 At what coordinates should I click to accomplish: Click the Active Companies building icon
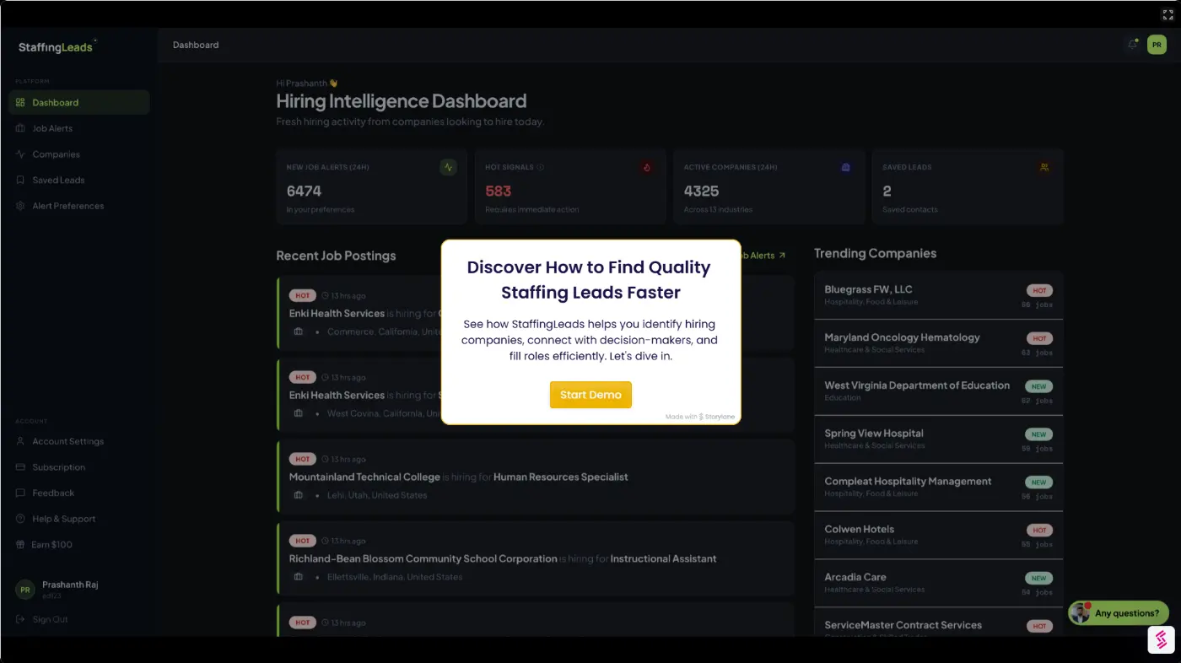846,167
